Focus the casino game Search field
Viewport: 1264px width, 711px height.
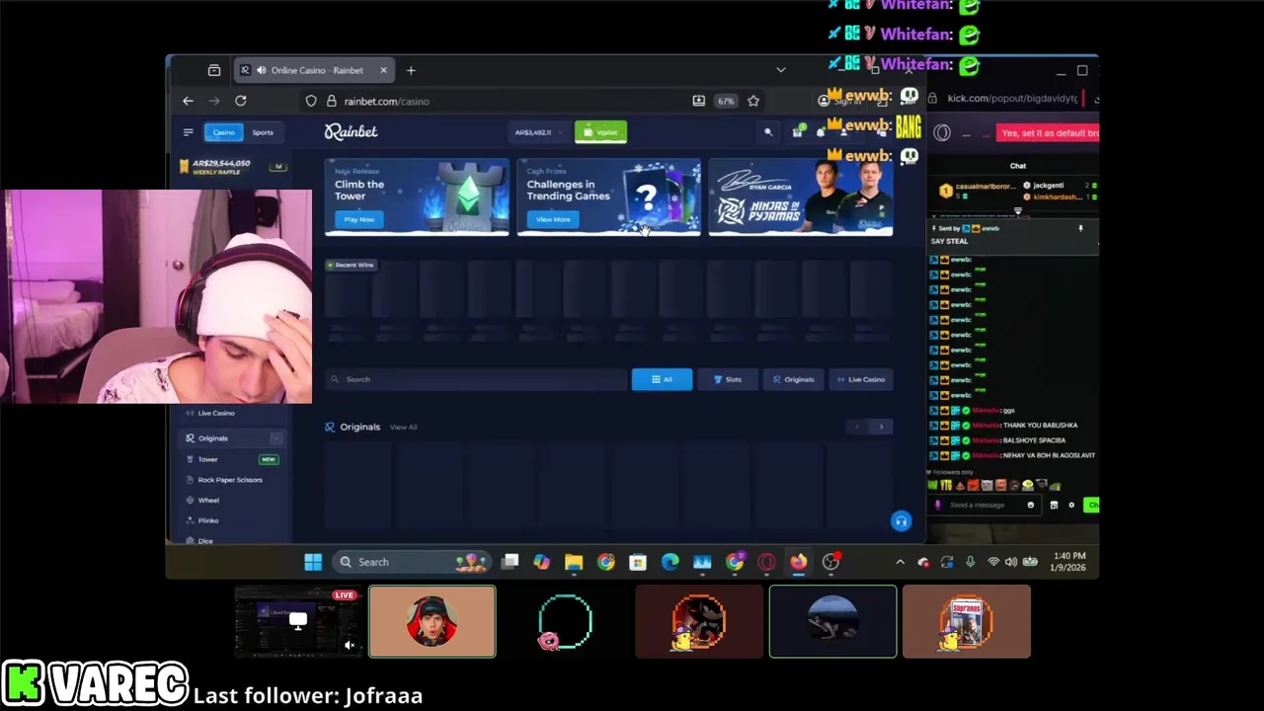[476, 379]
